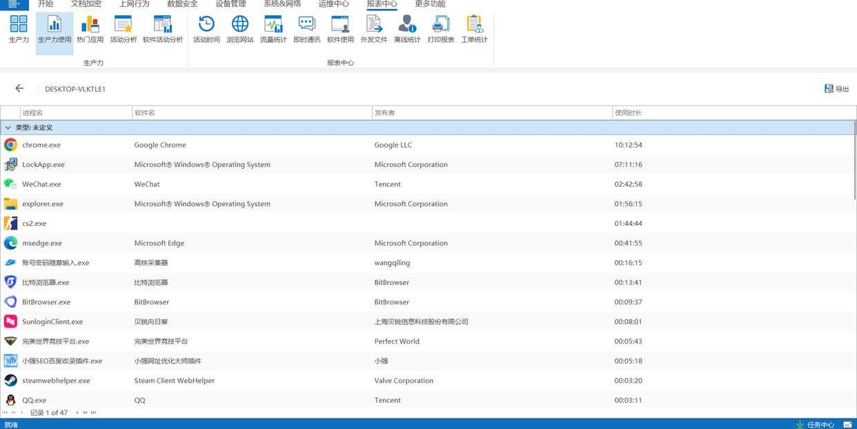Switch to the 设备管理 tab
Screen dimensions: 857x429
pos(230,4)
